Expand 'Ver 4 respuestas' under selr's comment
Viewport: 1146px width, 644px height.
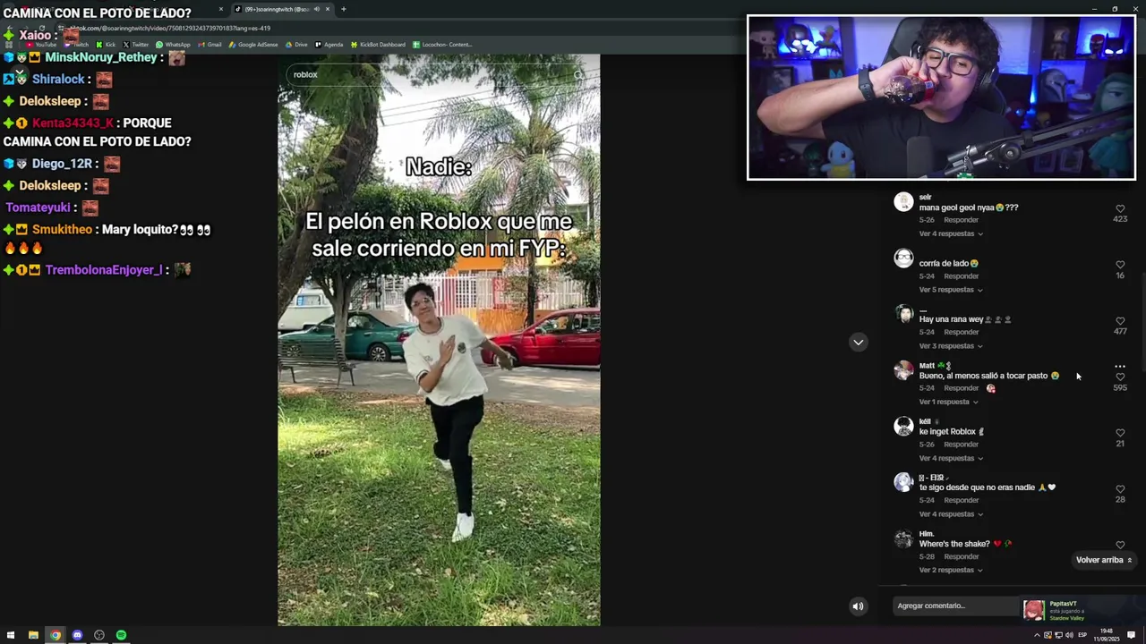951,233
